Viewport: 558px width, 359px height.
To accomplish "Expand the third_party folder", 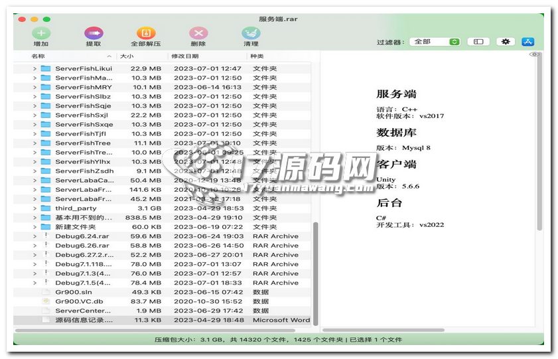I will [35, 208].
